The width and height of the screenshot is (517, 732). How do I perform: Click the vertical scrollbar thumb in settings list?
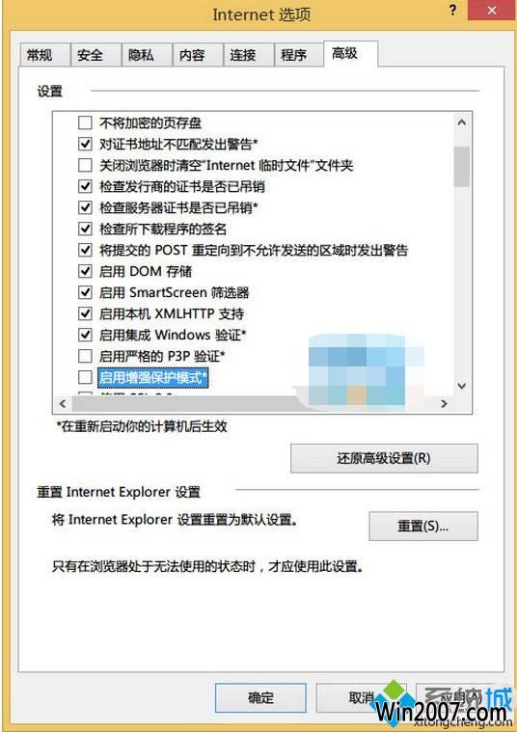[x=462, y=167]
